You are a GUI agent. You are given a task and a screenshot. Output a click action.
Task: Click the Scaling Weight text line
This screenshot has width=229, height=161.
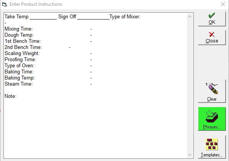48,54
